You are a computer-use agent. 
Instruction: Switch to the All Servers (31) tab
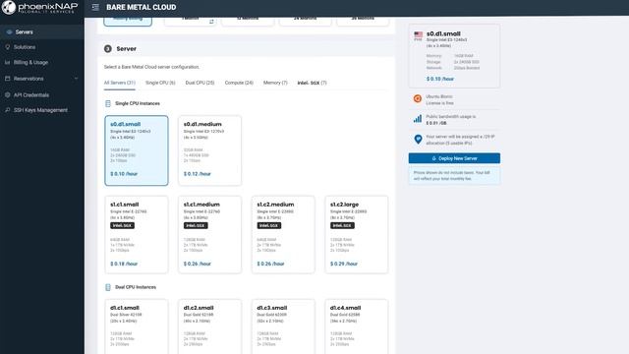[x=120, y=83]
